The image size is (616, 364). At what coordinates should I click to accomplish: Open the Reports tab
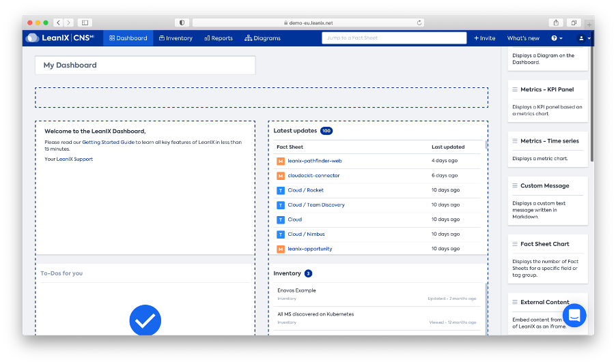219,38
